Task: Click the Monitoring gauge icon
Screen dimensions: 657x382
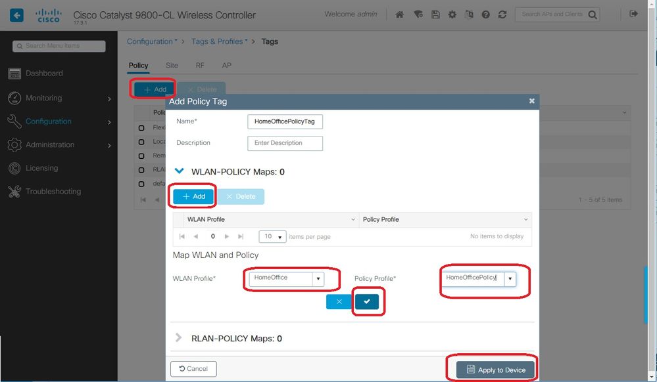Action: point(14,98)
